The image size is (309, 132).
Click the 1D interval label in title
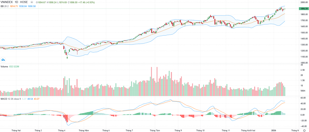pyautogui.click(x=17, y=2)
